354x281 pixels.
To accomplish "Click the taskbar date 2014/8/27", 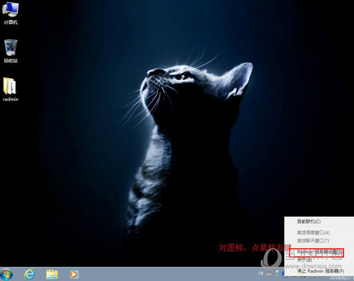I will coord(341,278).
